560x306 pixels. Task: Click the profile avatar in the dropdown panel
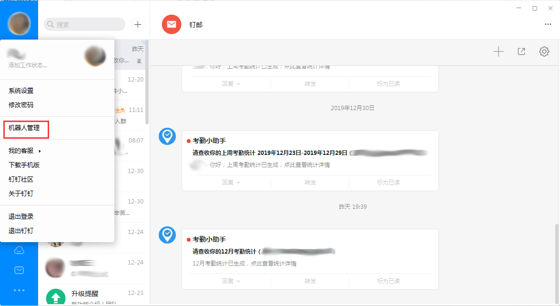tap(94, 55)
